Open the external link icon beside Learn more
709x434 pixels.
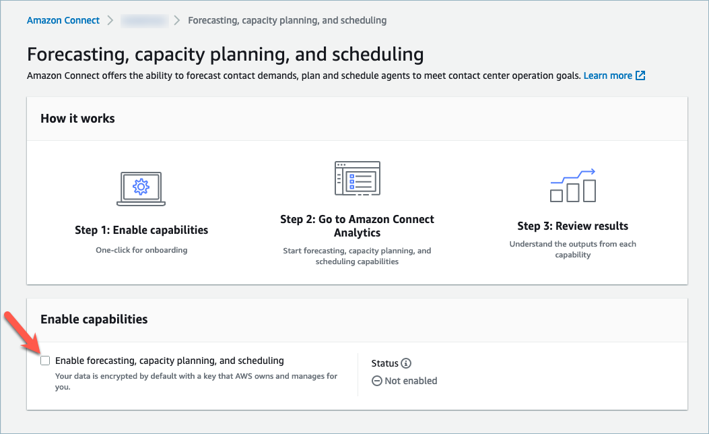(640, 75)
